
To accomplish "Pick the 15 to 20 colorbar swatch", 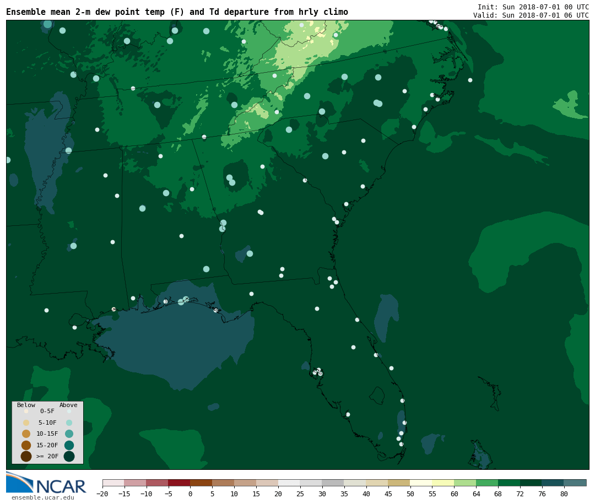I will [267, 483].
